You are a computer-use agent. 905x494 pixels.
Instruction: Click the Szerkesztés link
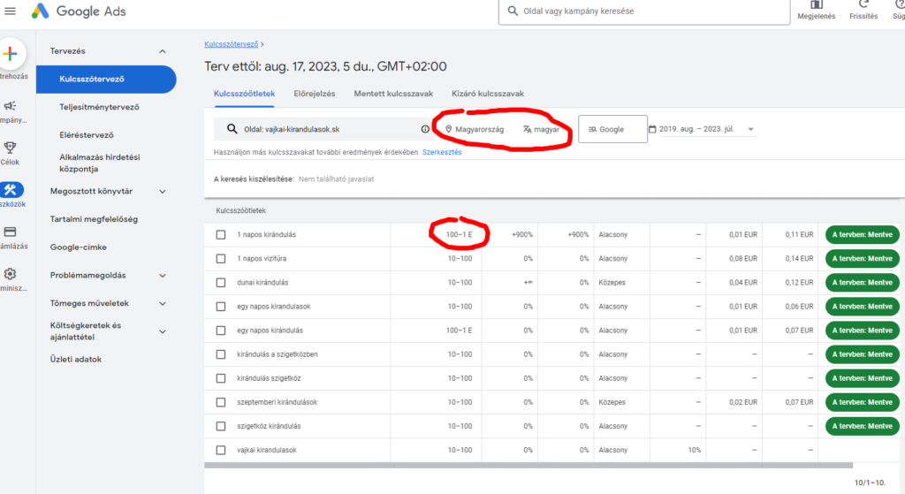click(x=442, y=152)
